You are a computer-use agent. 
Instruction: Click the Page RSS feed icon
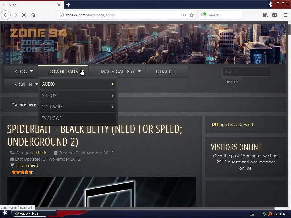(214, 125)
